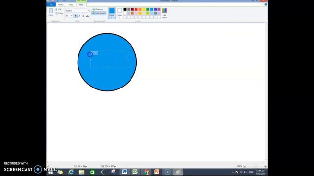Pick the pink color swatch
Screen dimensions: 314x176
pyautogui.click(x=136, y=13)
